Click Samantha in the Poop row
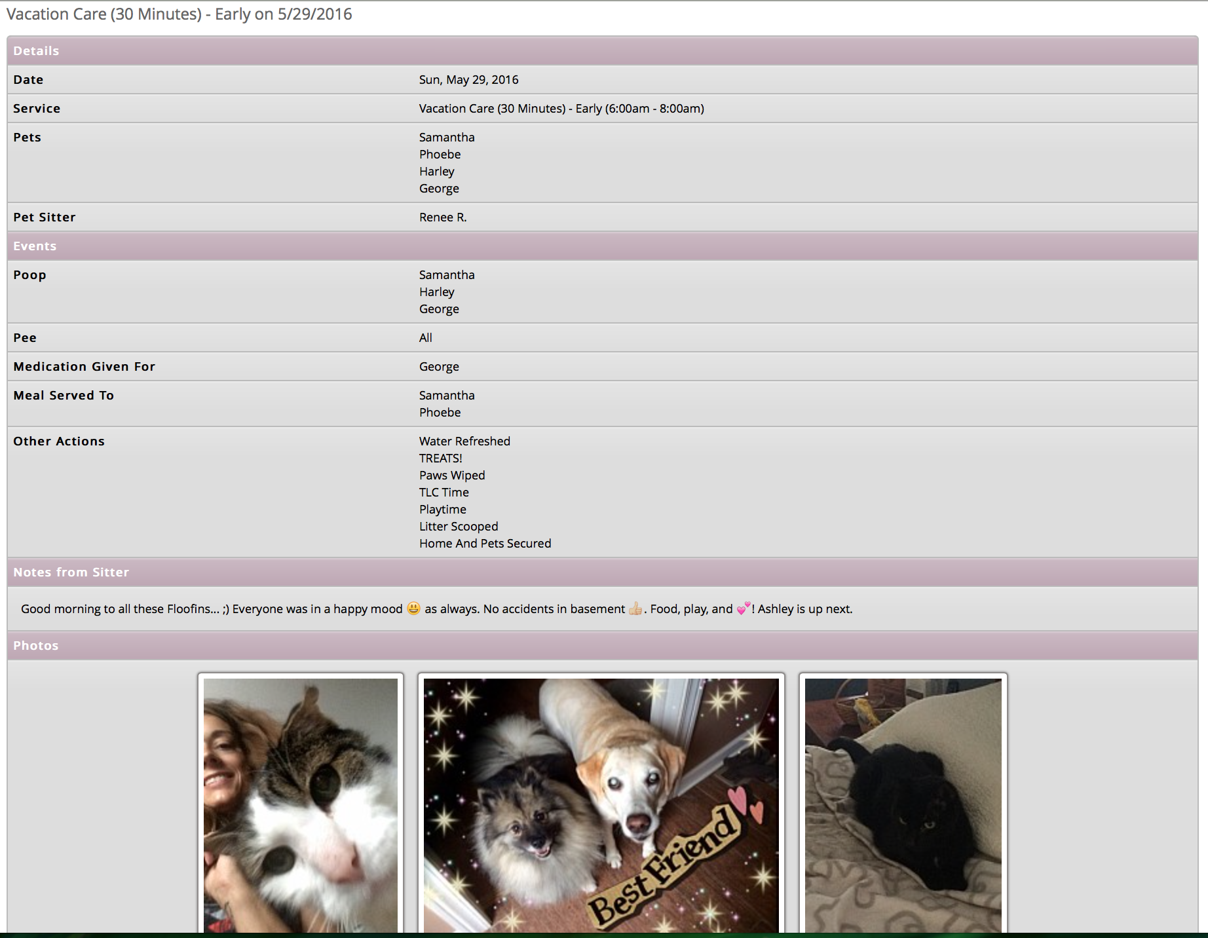Image resolution: width=1208 pixels, height=938 pixels. [447, 274]
